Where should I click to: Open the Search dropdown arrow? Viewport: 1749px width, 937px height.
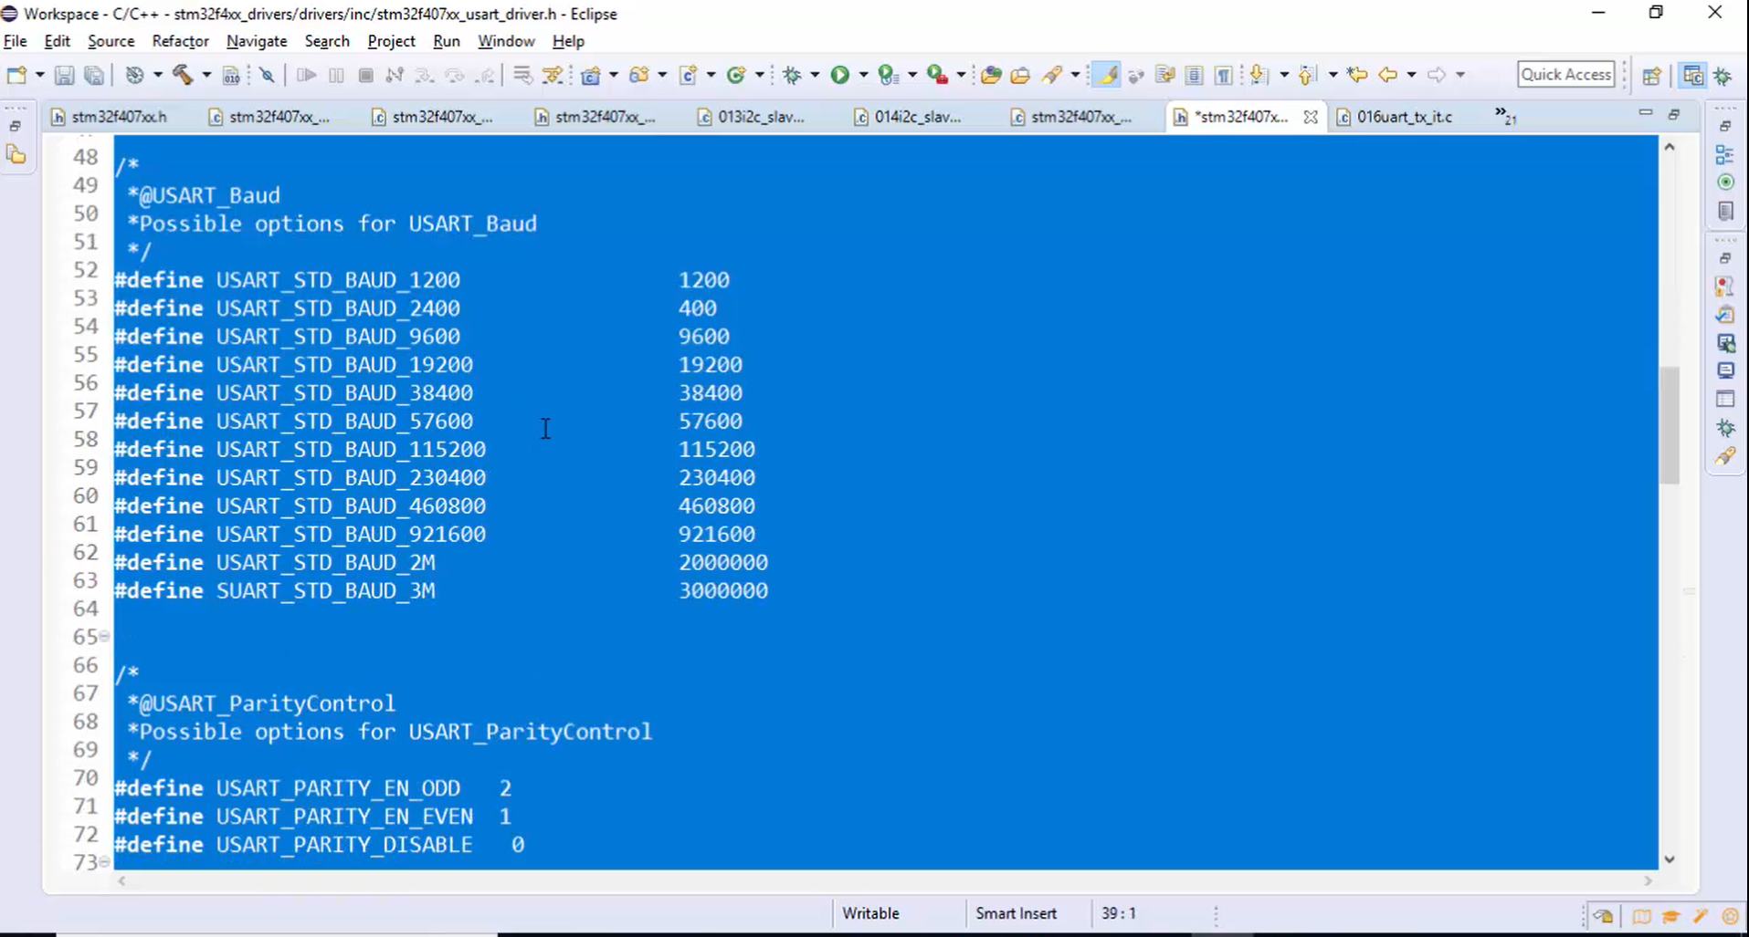(x=1075, y=75)
